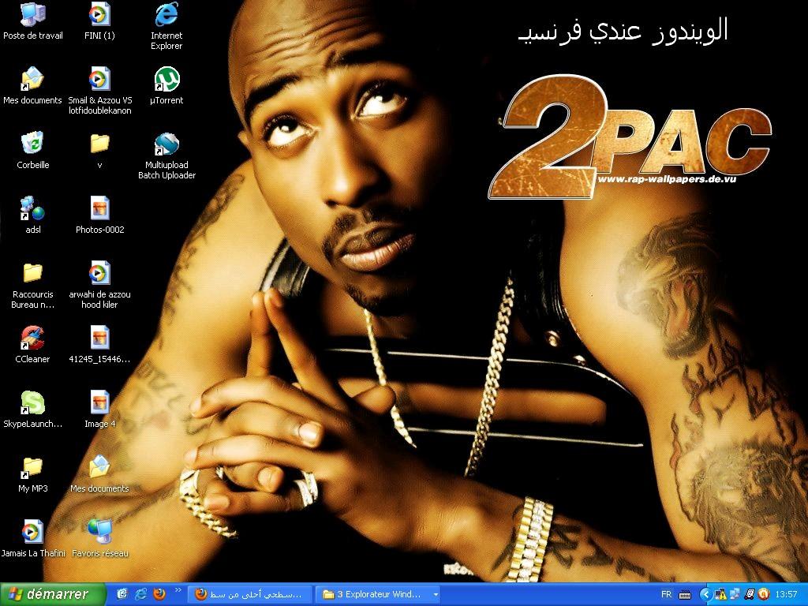The height and width of the screenshot is (606, 808).
Task: Open the Favoris réseau icon
Action: (99, 538)
